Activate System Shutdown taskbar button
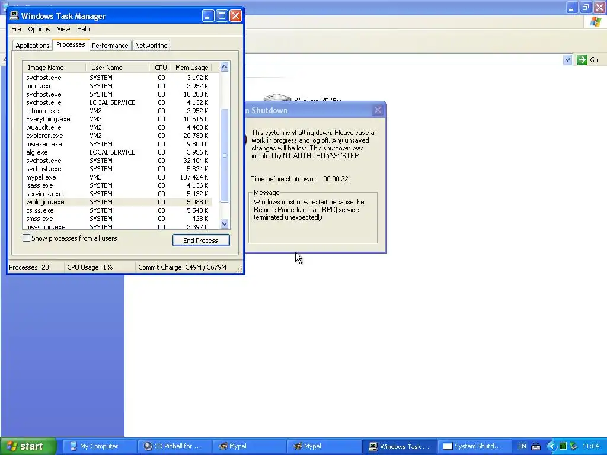Image resolution: width=607 pixels, height=455 pixels. [x=474, y=446]
